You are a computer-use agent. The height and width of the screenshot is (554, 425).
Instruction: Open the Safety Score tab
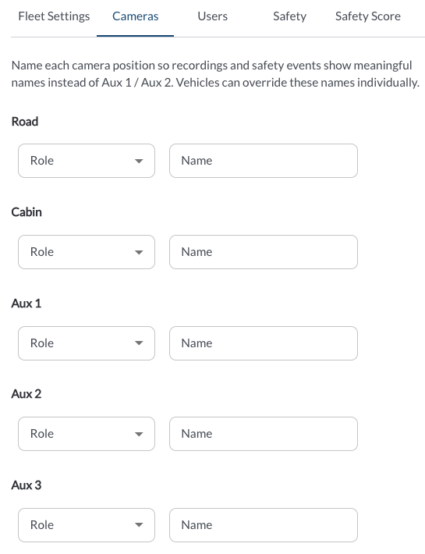pyautogui.click(x=368, y=16)
